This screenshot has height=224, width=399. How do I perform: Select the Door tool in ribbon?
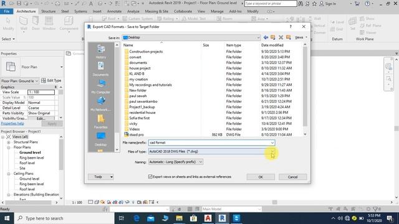click(x=36, y=24)
